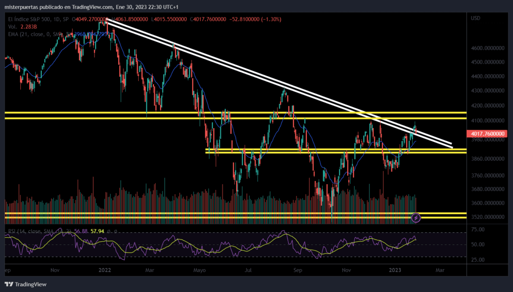The image size is (513, 292).
Task: Click the 3760 price axis label
Action: point(487,176)
